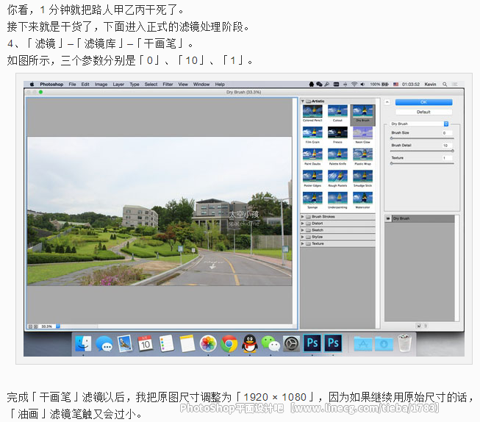Click the blue OK button
Viewport: 480px width, 422px height.
pos(423,102)
